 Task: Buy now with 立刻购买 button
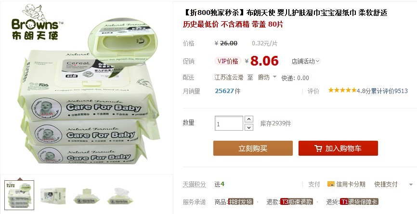point(253,148)
